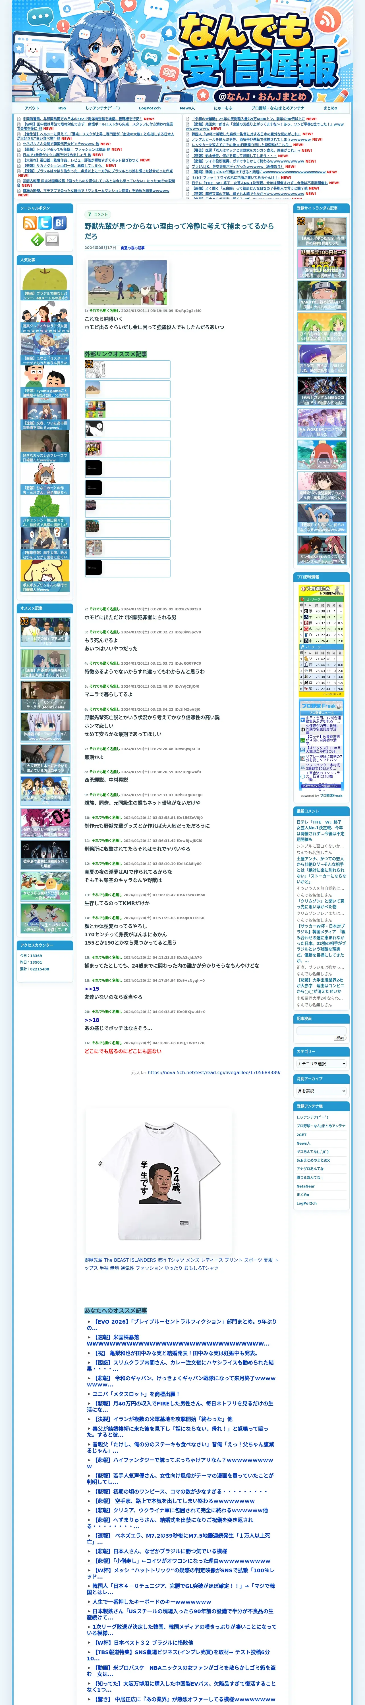Open the 日テレ「THE W」終了 latest comment link
Image resolution: width=365 pixels, height=1705 pixels.
tap(320, 830)
